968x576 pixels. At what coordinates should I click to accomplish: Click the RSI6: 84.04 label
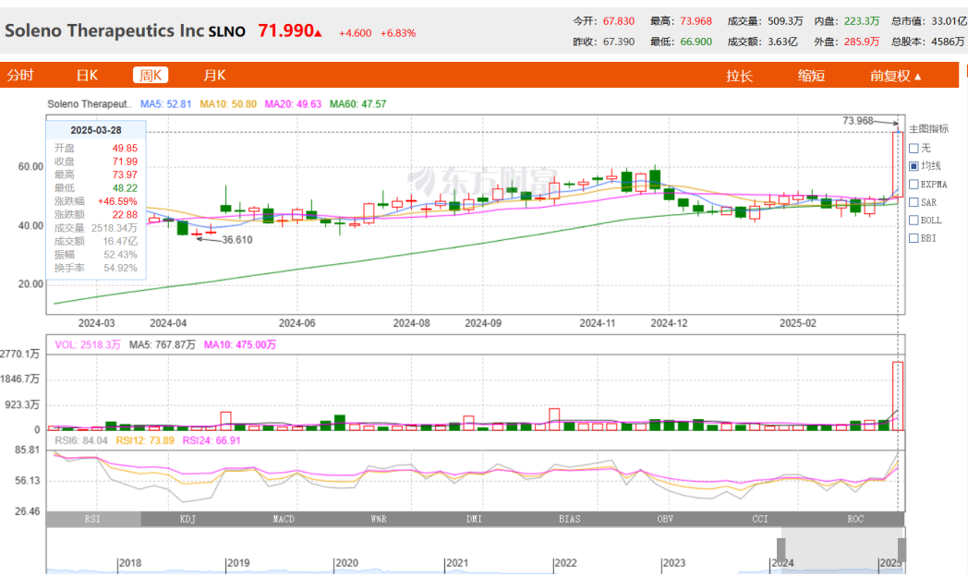[x=81, y=440]
